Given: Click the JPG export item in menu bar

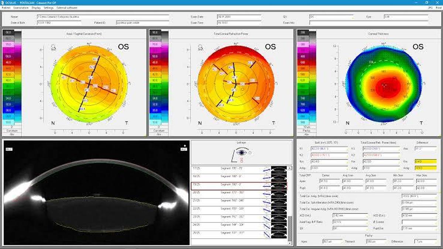Looking at the screenshot, I should (430, 7).
